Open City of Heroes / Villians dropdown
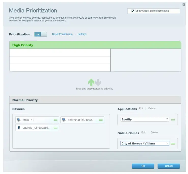This screenshot has width=188, height=174. click(x=145, y=143)
